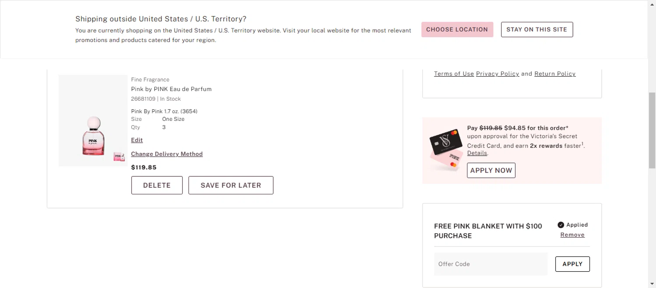Click the Applied checkmark icon
The height and width of the screenshot is (288, 656).
point(561,225)
